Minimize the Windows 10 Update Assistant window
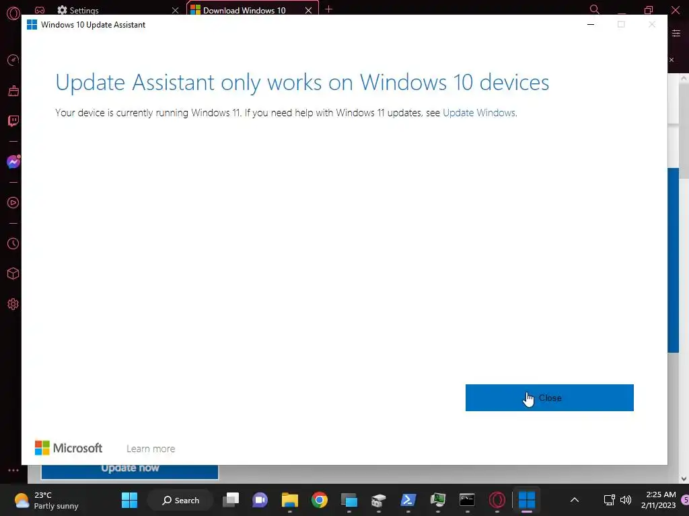Screen dimensions: 689x516 pos(591,25)
